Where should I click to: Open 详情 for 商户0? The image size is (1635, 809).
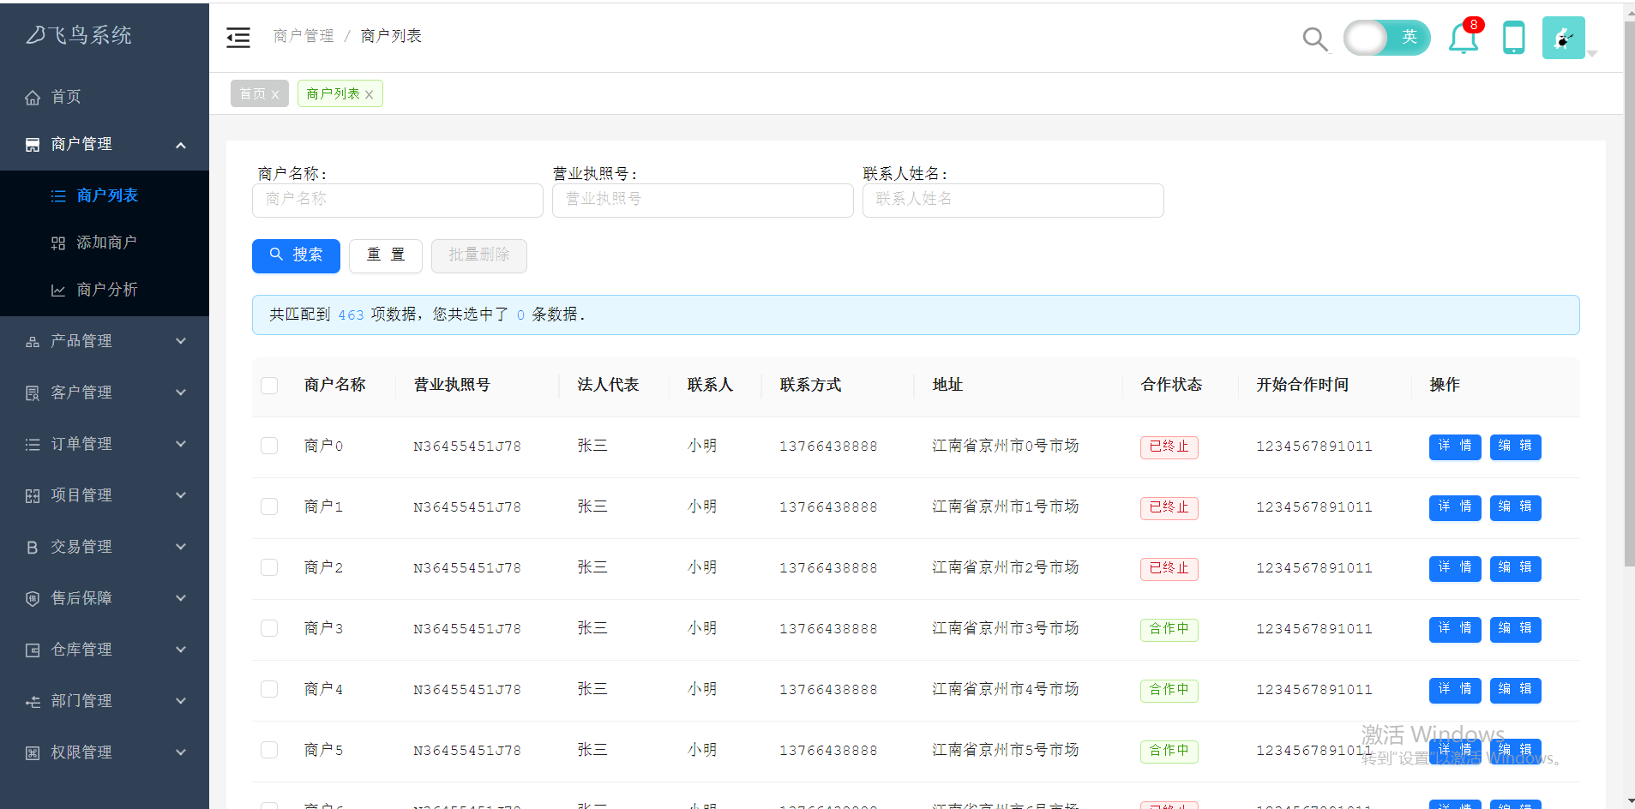(1455, 446)
